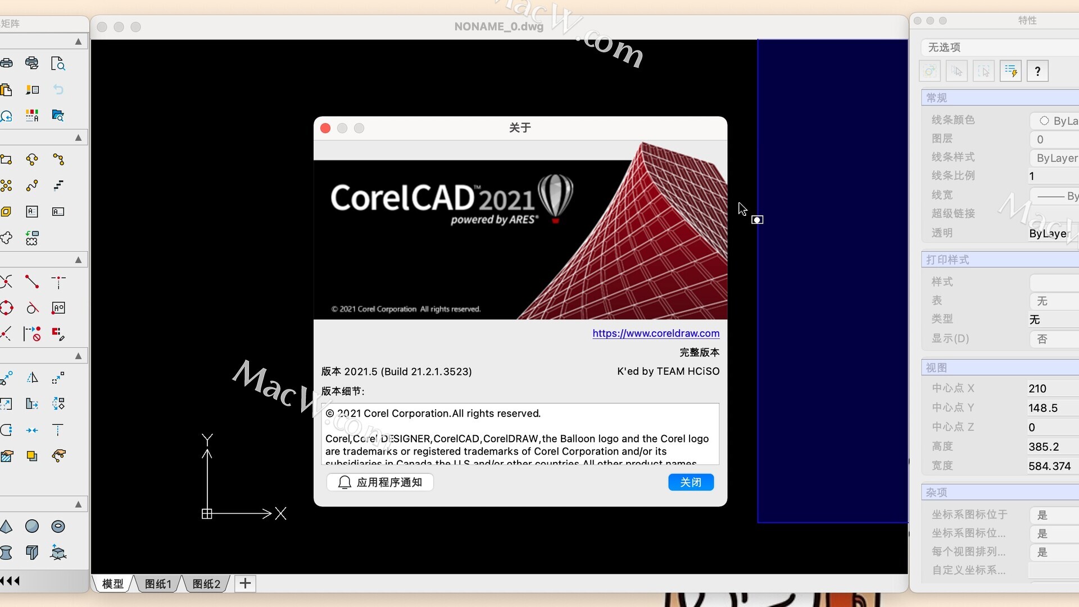Click the cloud with green arrow icon

click(x=32, y=238)
